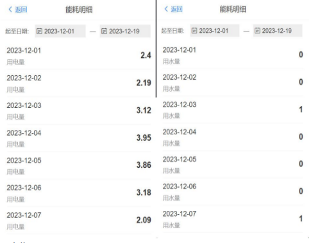Click 能耗明细 title in electricity panel

[79, 10]
